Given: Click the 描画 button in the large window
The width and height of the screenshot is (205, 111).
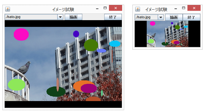Looking at the screenshot, I should pyautogui.click(x=73, y=17).
